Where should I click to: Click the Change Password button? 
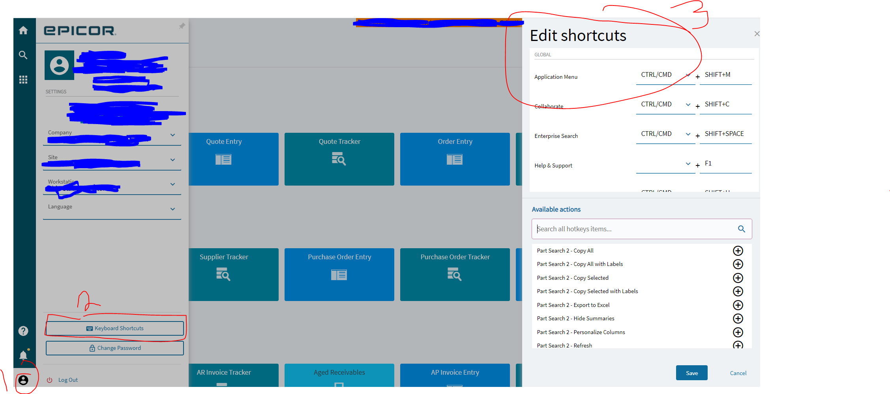point(115,348)
